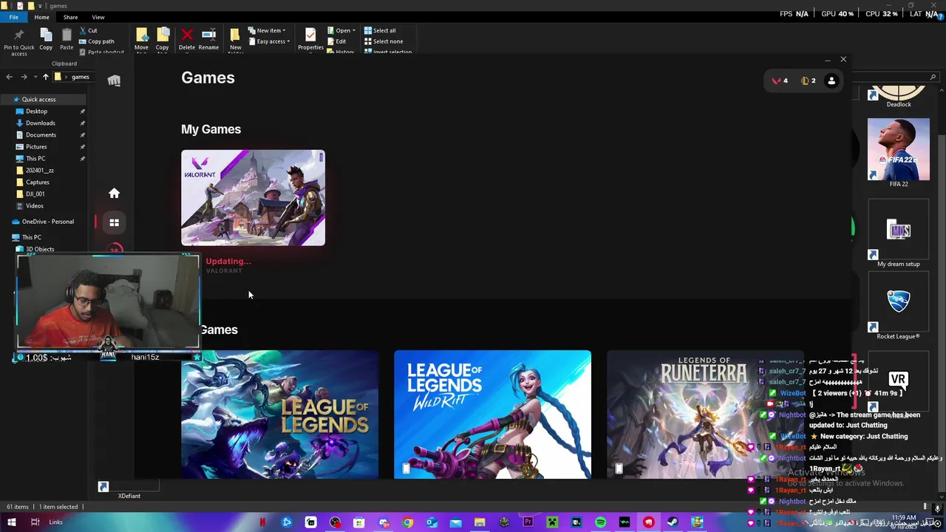946x532 pixels.
Task: Click Select none in ribbon
Action: 383,41
